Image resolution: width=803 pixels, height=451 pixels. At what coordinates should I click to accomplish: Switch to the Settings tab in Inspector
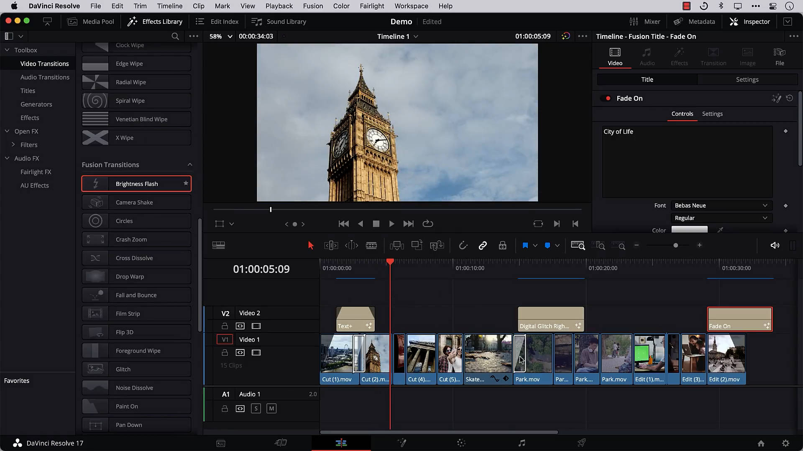(747, 79)
